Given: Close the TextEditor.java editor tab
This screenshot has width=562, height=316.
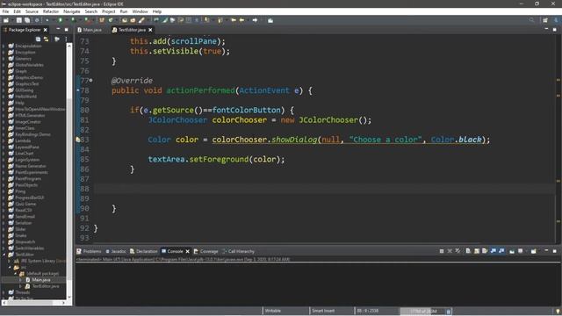Looking at the screenshot, I should point(150,30).
